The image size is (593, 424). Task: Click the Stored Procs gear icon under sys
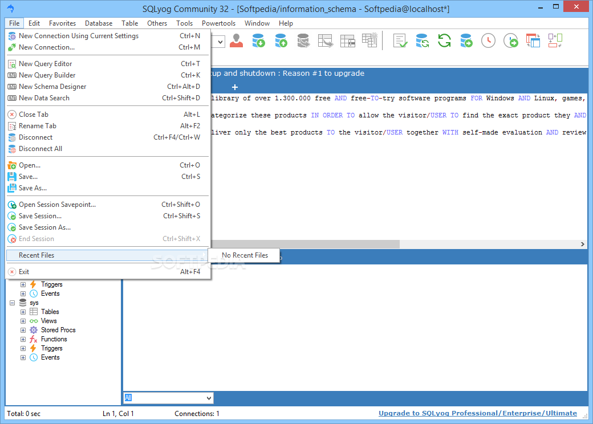tap(33, 330)
